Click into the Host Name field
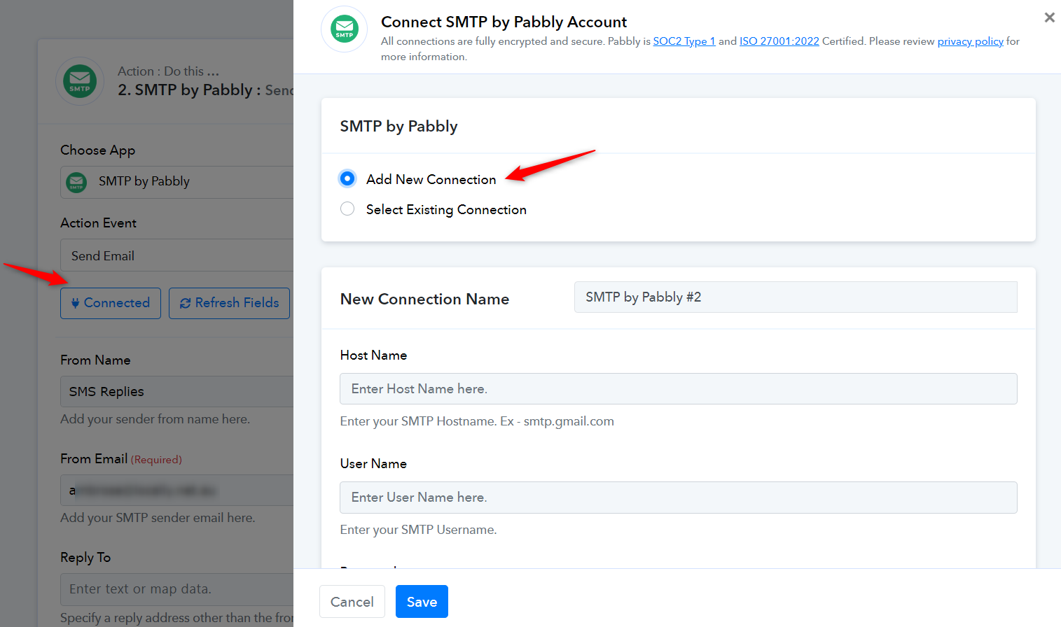Image resolution: width=1061 pixels, height=627 pixels. pyautogui.click(x=679, y=389)
